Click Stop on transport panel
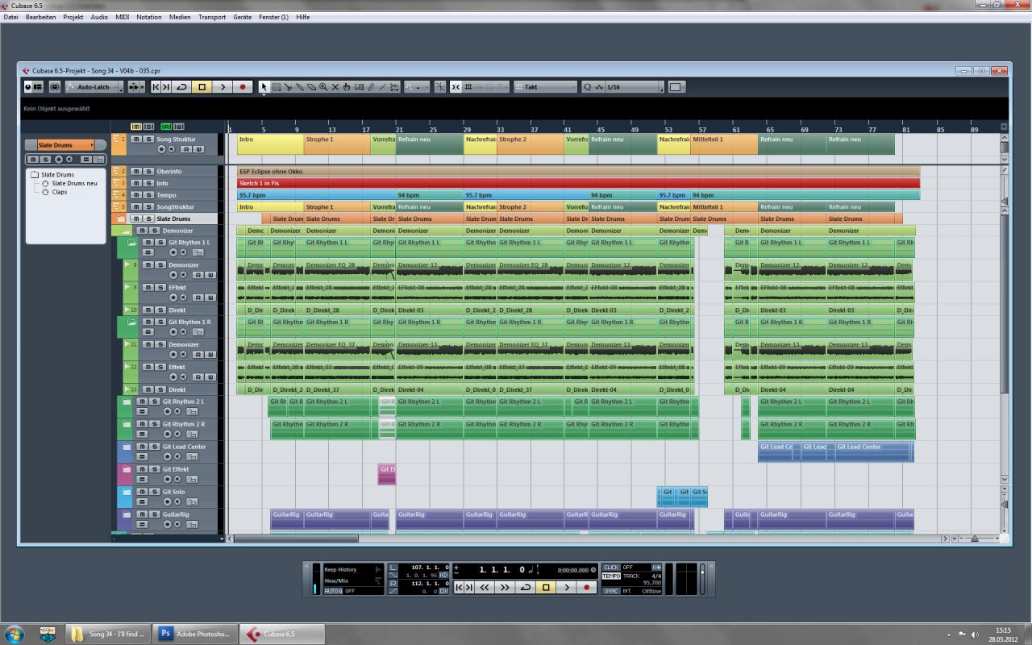The height and width of the screenshot is (645, 1032). point(546,588)
